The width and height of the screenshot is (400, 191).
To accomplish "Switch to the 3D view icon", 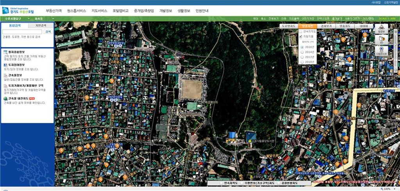I will [x=381, y=40].
